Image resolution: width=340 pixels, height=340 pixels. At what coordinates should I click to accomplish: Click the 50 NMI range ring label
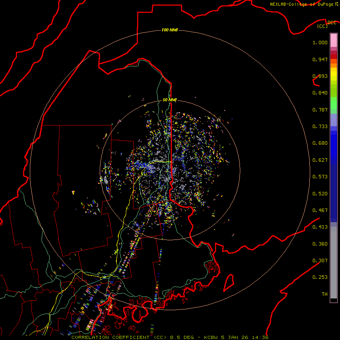tap(170, 100)
